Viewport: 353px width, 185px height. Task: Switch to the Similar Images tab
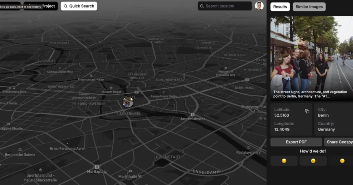(x=309, y=7)
